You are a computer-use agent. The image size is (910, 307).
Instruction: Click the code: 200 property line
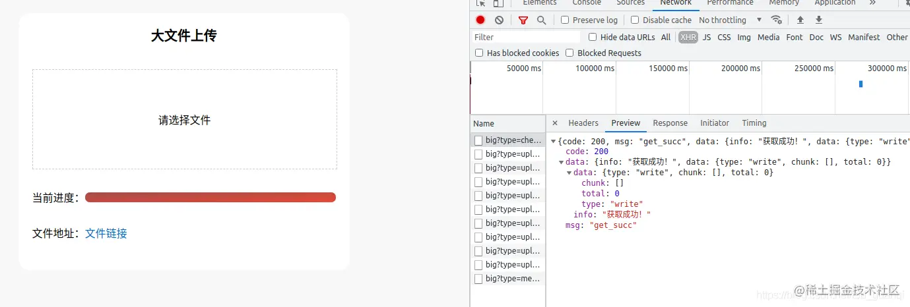587,152
